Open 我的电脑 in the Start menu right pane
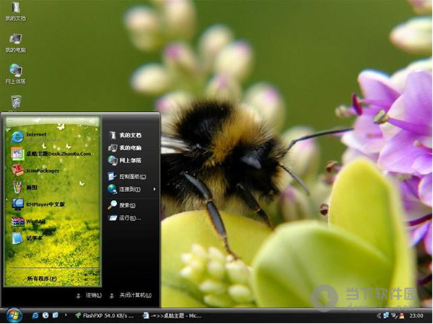Image resolution: width=433 pixels, height=324 pixels. [x=125, y=148]
